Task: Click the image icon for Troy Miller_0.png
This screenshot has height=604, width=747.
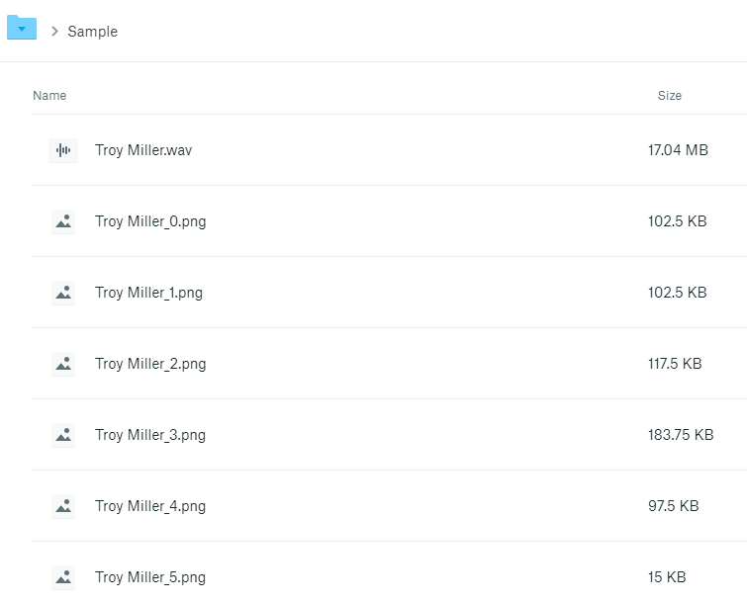Action: coord(63,221)
